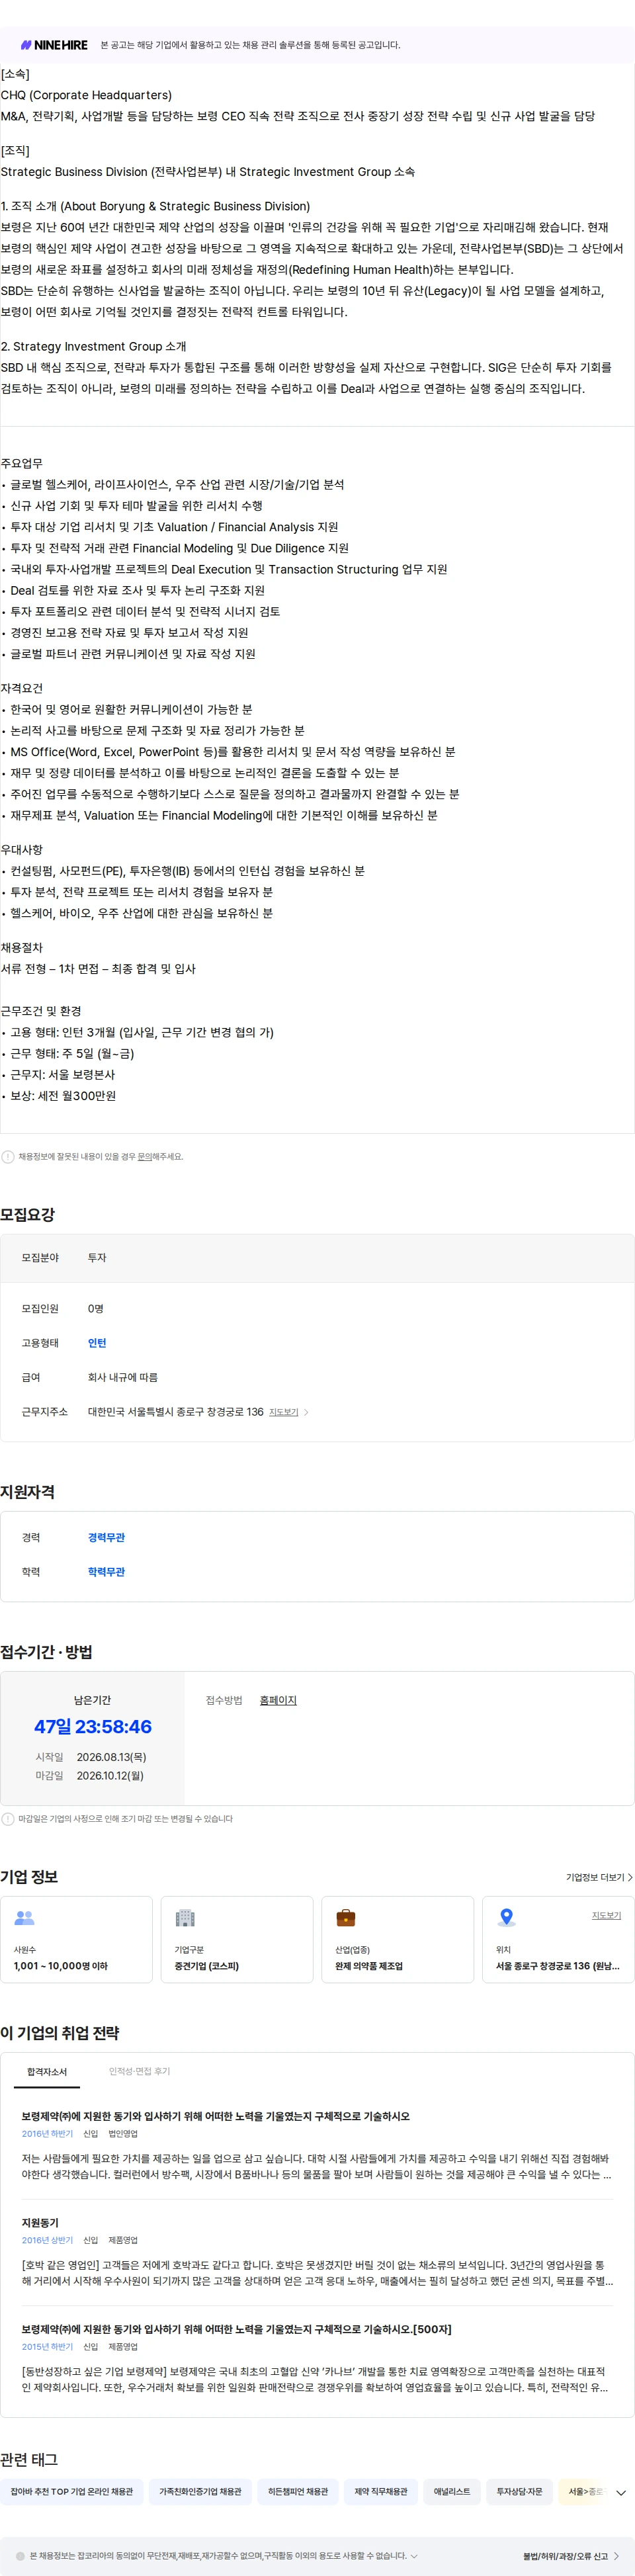This screenshot has height=2576, width=635.
Task: Click info icon beside 마감일 notice
Action: (8, 1819)
